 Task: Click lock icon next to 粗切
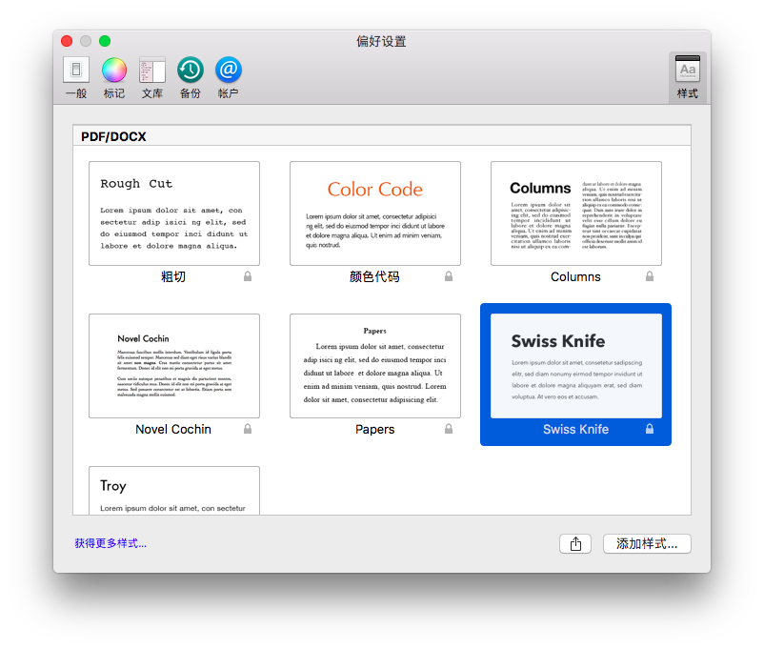pos(248,277)
